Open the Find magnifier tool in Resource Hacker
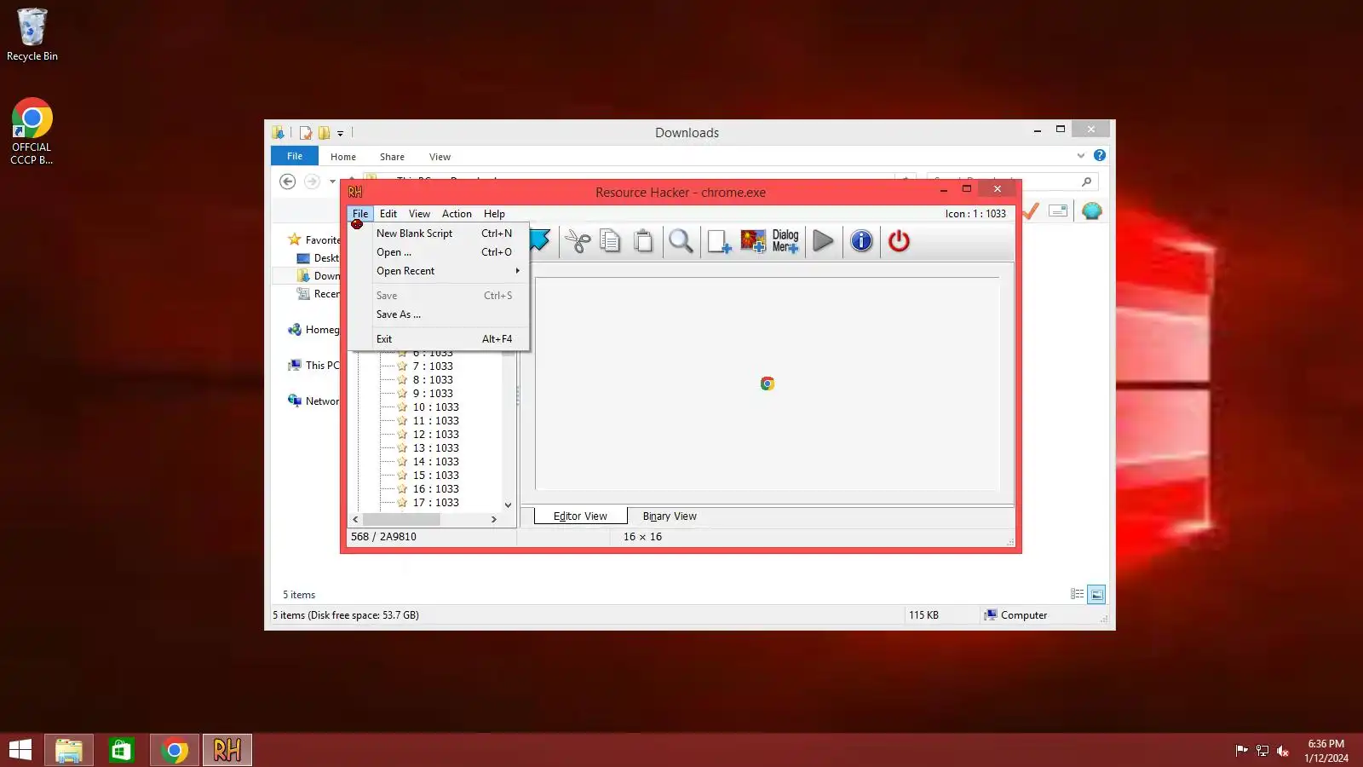Viewport: 1363px width, 767px height. [681, 241]
